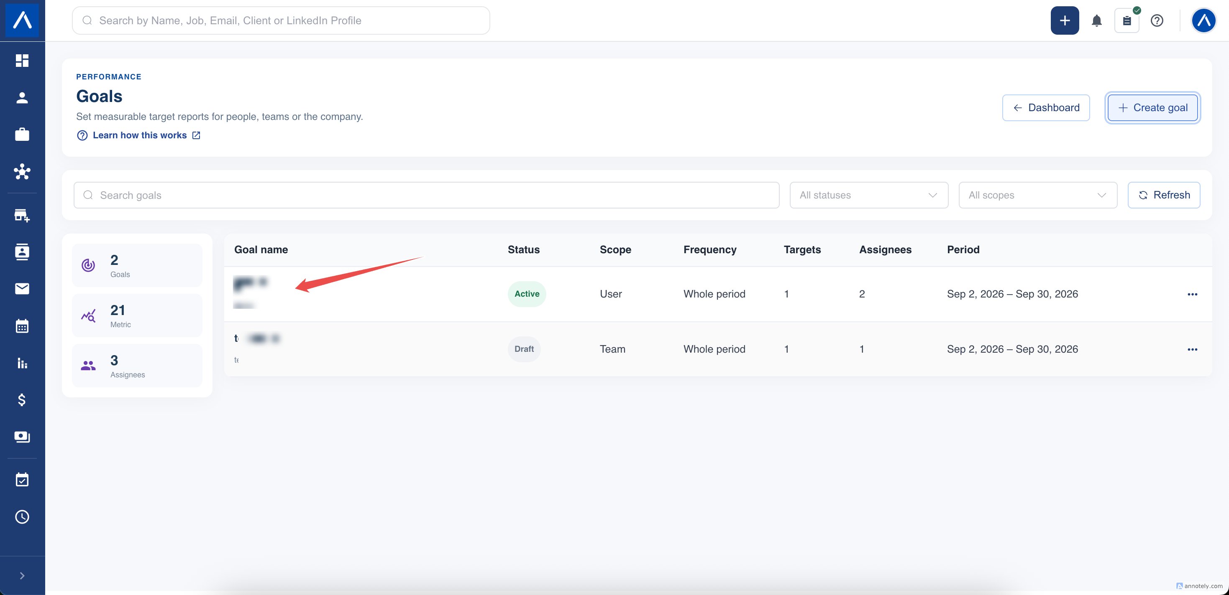Viewport: 1229px width, 595px height.
Task: Open the Learn how this works link
Action: pyautogui.click(x=138, y=135)
